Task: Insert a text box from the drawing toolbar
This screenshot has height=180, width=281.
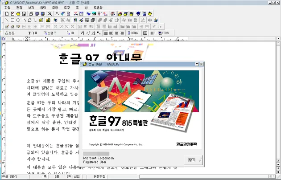Action: click(41, 20)
